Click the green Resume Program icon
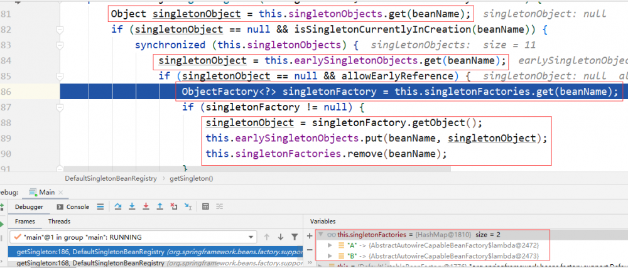The width and height of the screenshot is (628, 268). [2, 224]
